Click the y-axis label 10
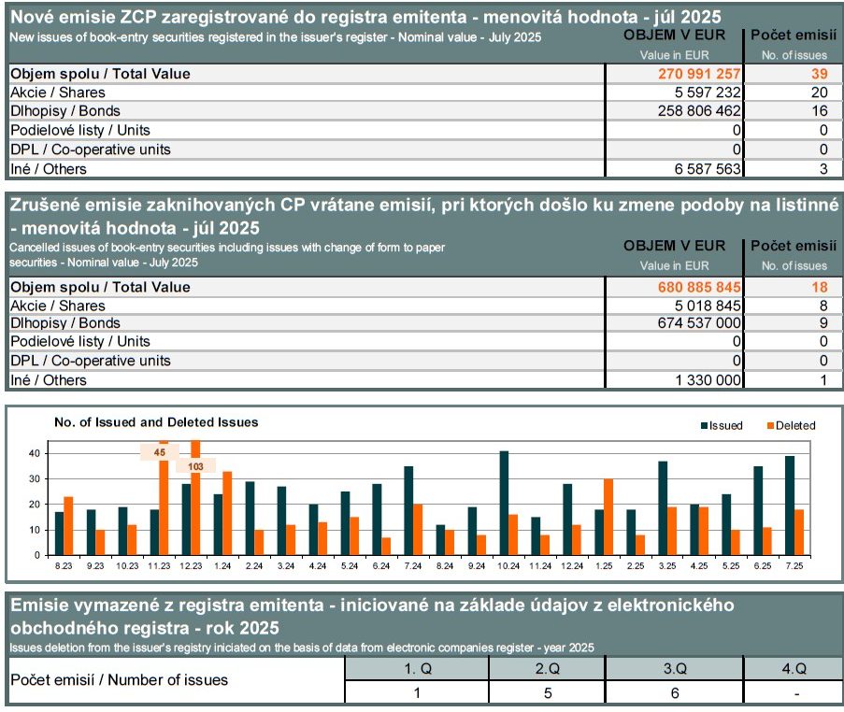The width and height of the screenshot is (844, 712). (x=35, y=530)
